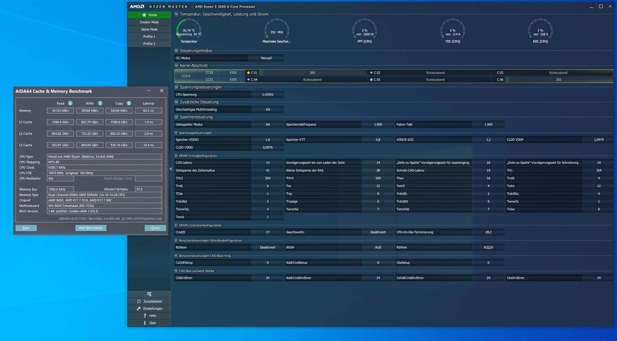Switch to Game Mode

[x=149, y=29]
